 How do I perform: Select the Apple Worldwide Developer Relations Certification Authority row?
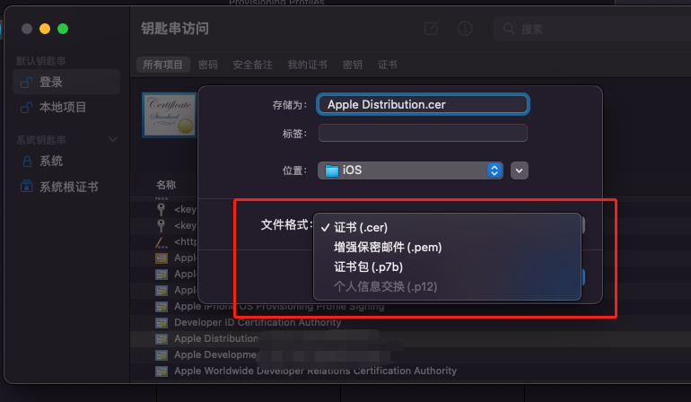point(315,371)
